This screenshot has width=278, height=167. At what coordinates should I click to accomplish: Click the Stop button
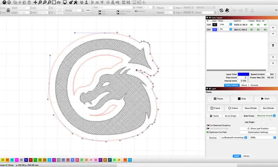tap(242, 98)
